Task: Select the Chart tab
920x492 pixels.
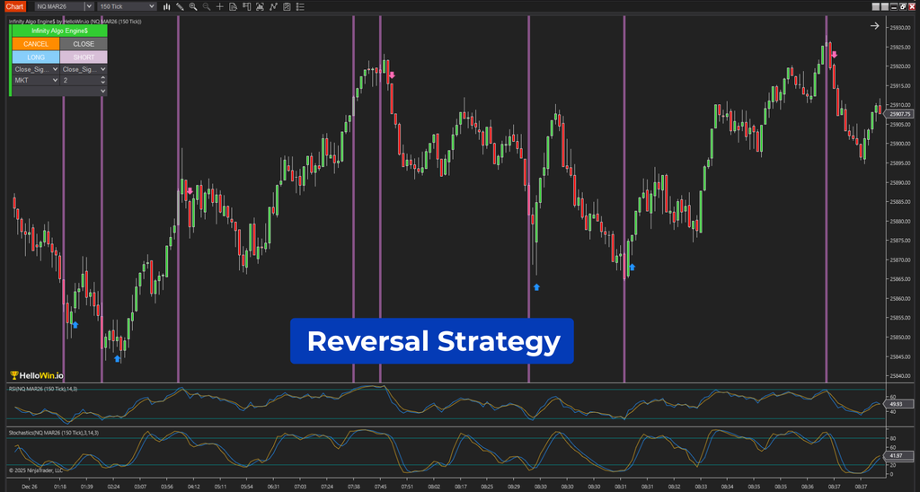Action: [14, 6]
